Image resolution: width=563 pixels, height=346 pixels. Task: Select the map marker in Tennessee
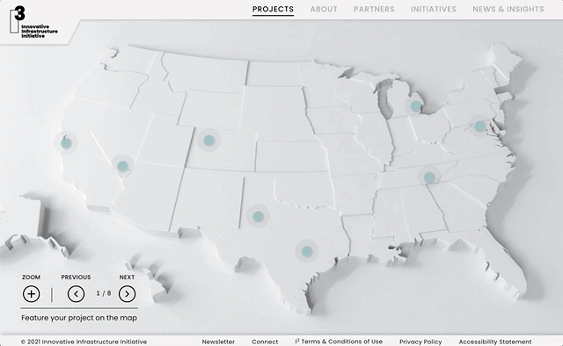pyautogui.click(x=429, y=177)
